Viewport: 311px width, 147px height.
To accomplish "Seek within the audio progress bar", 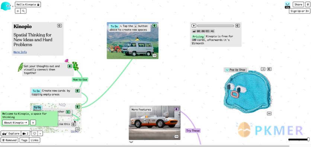I will click(x=216, y=26).
